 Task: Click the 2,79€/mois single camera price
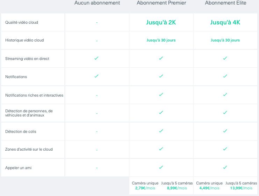145,188
